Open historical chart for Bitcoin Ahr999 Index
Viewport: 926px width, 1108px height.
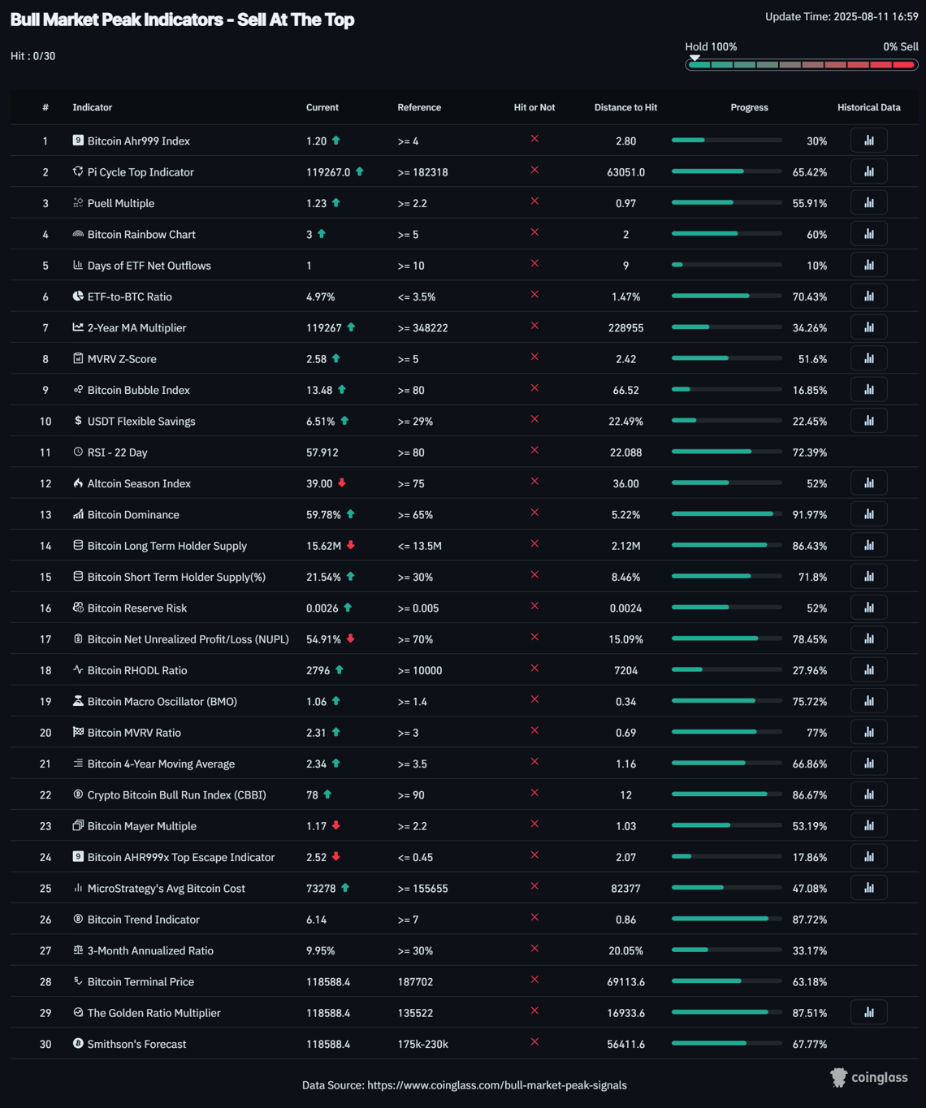pyautogui.click(x=868, y=141)
